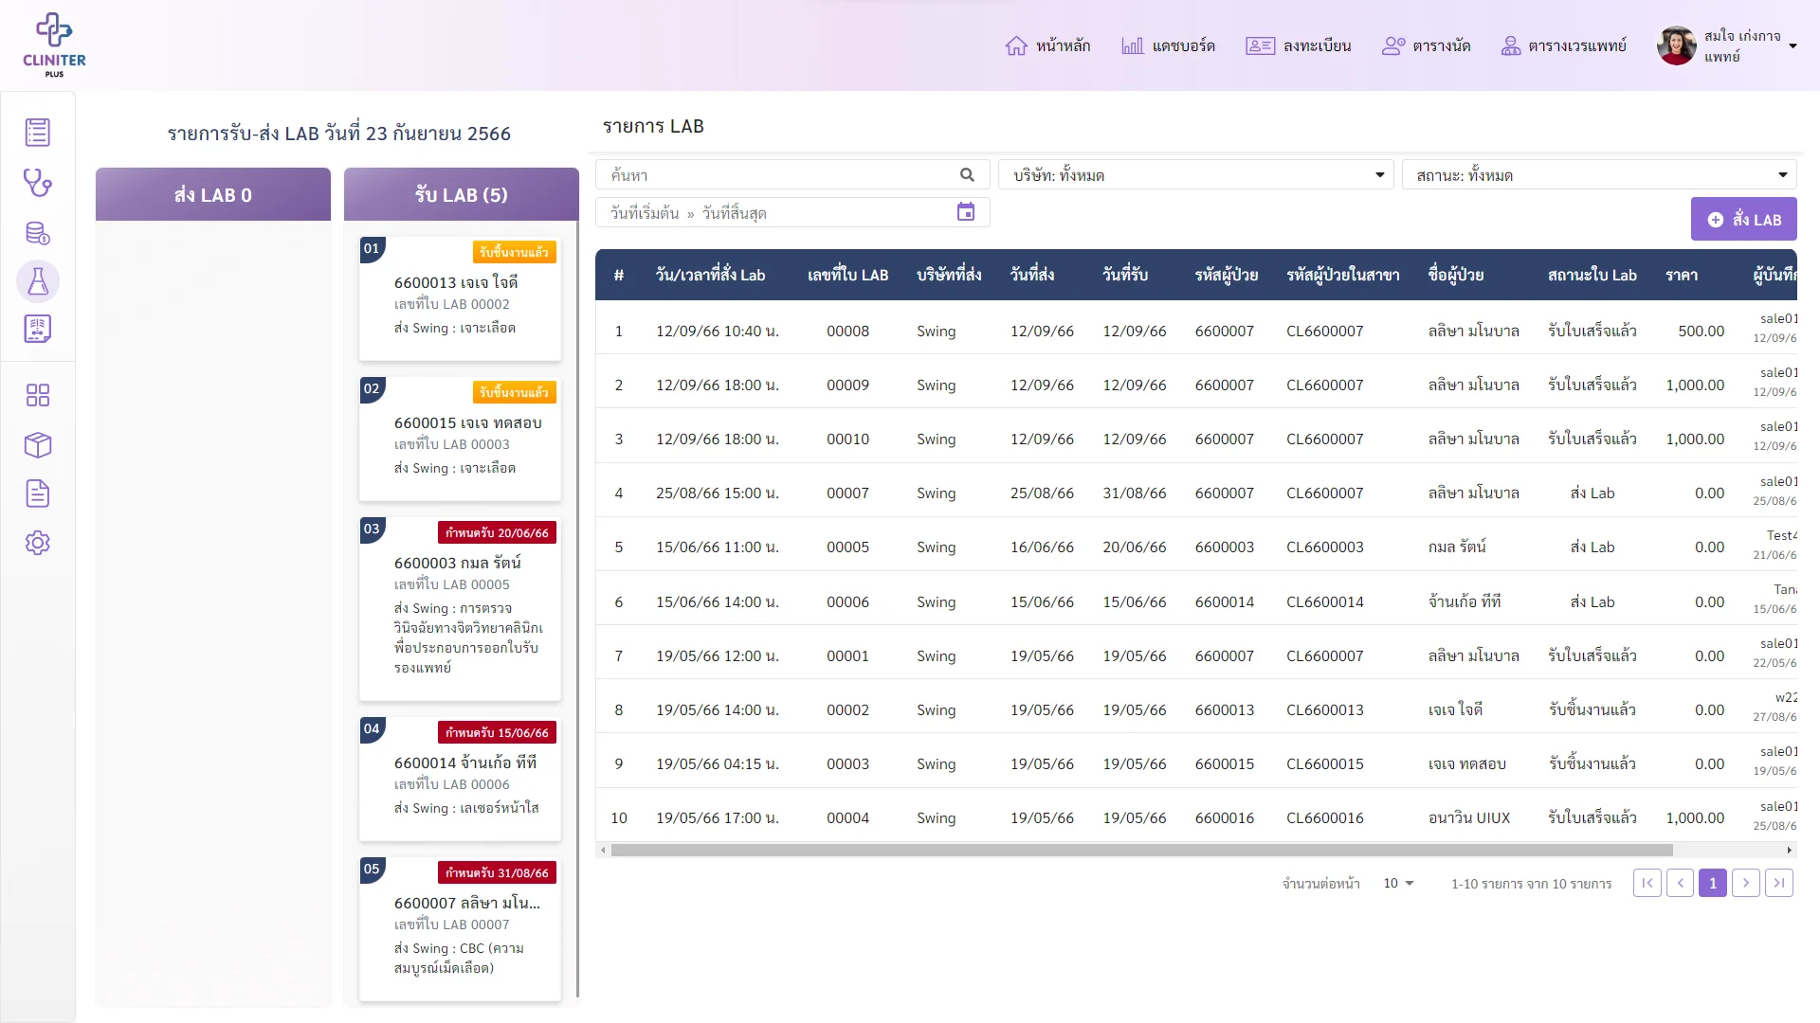
Task: Go to next page arrow in pagination
Action: 1746,883
